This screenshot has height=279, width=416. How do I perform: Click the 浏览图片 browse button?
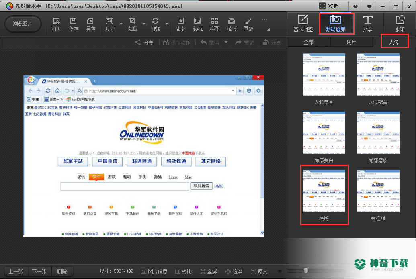(23, 24)
